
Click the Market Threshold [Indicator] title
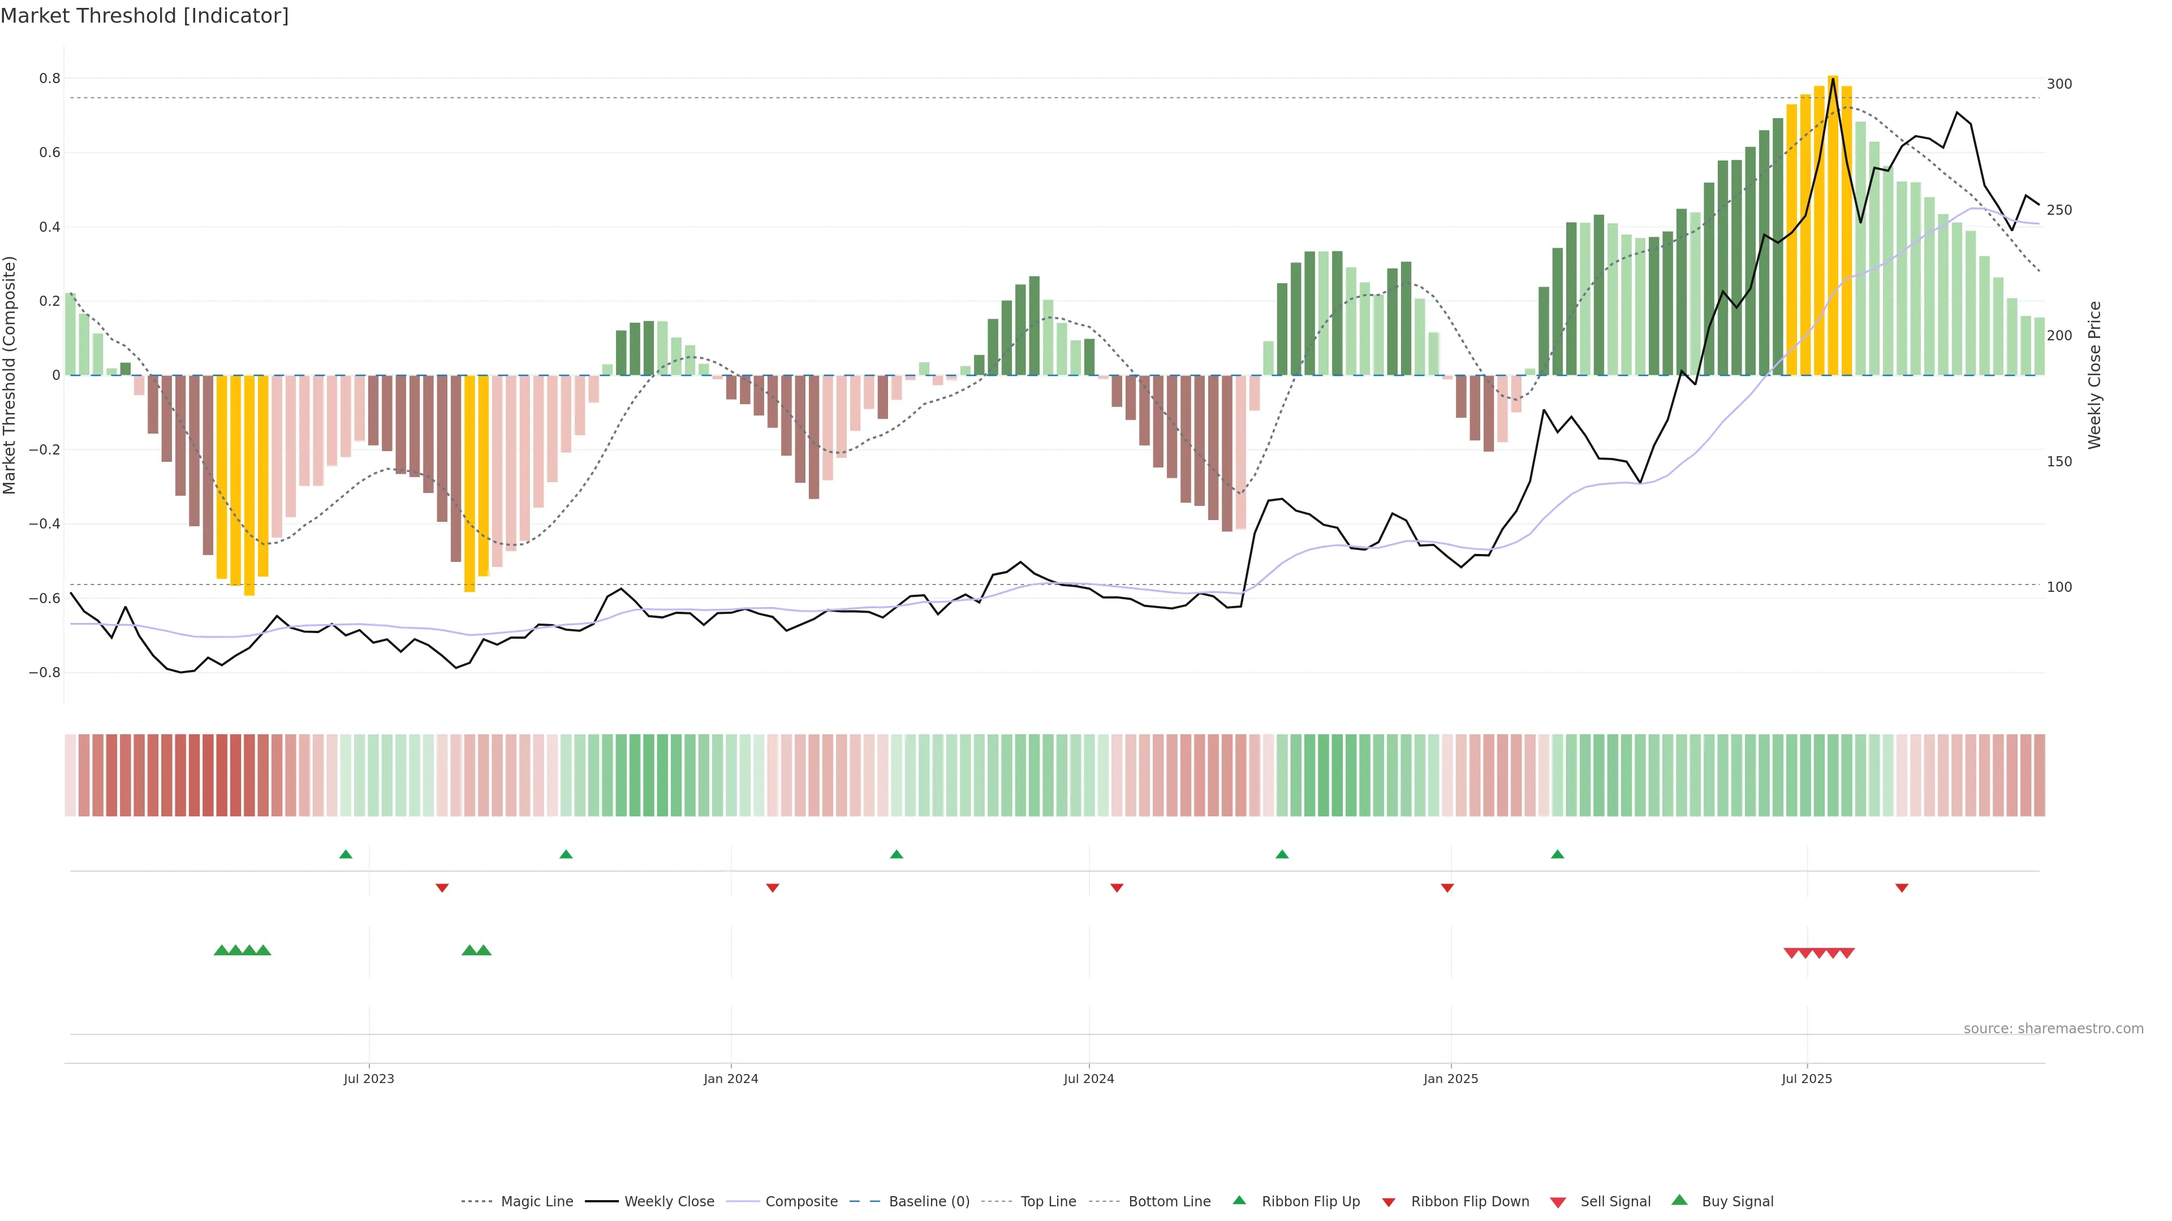click(144, 16)
